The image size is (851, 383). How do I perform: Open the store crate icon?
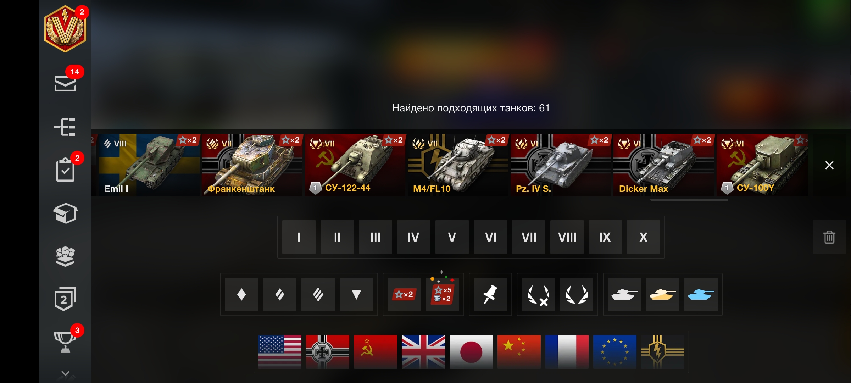(x=65, y=213)
